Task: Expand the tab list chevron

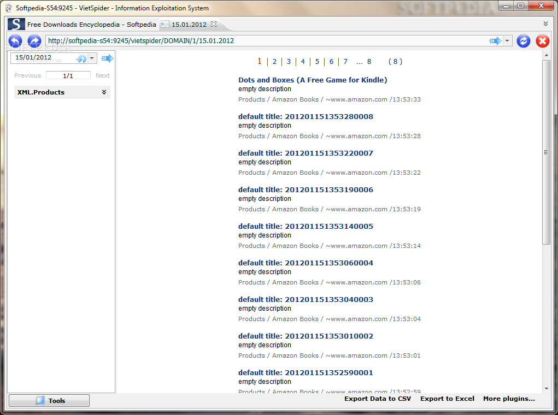Action: point(545,24)
